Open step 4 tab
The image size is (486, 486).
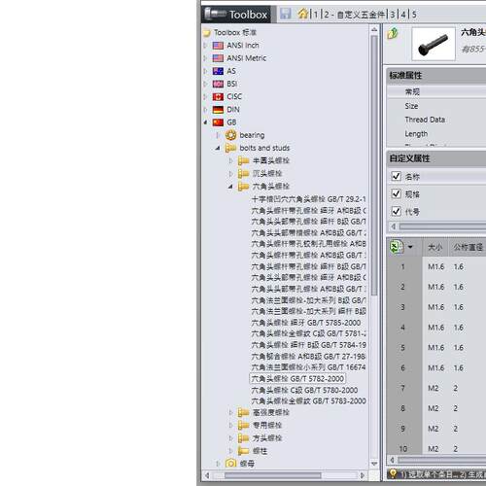coord(403,15)
